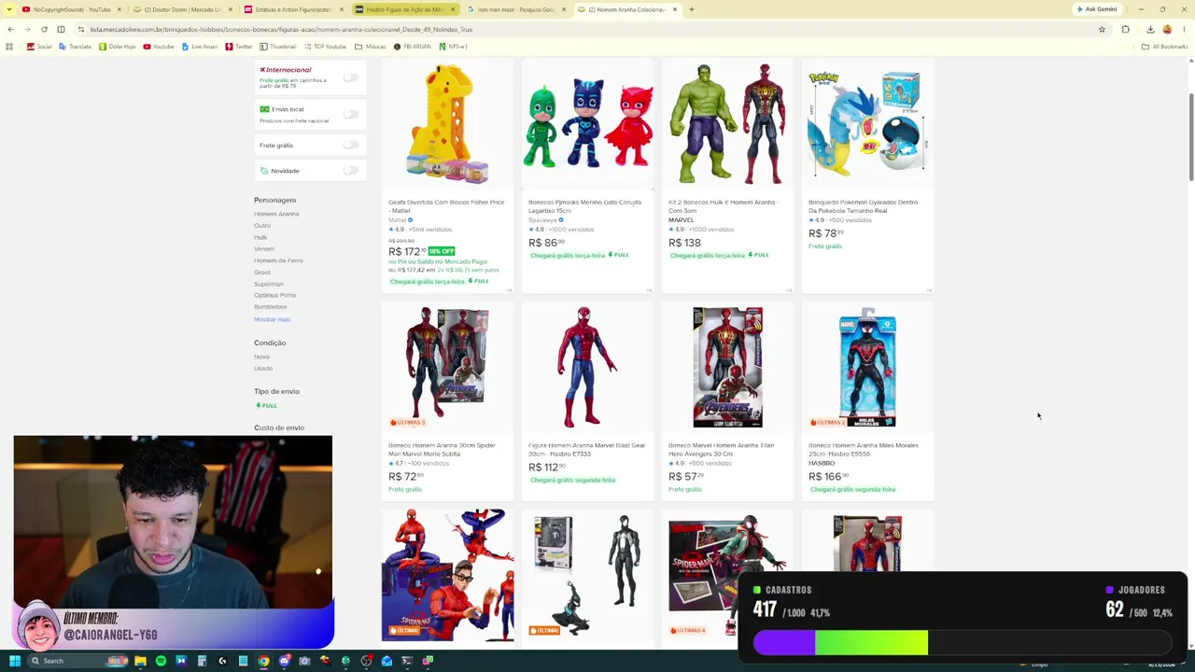Screen dimensions: 1195x672
Task: Click the Hulk and Homem Aranha kit image
Action: 727,124
